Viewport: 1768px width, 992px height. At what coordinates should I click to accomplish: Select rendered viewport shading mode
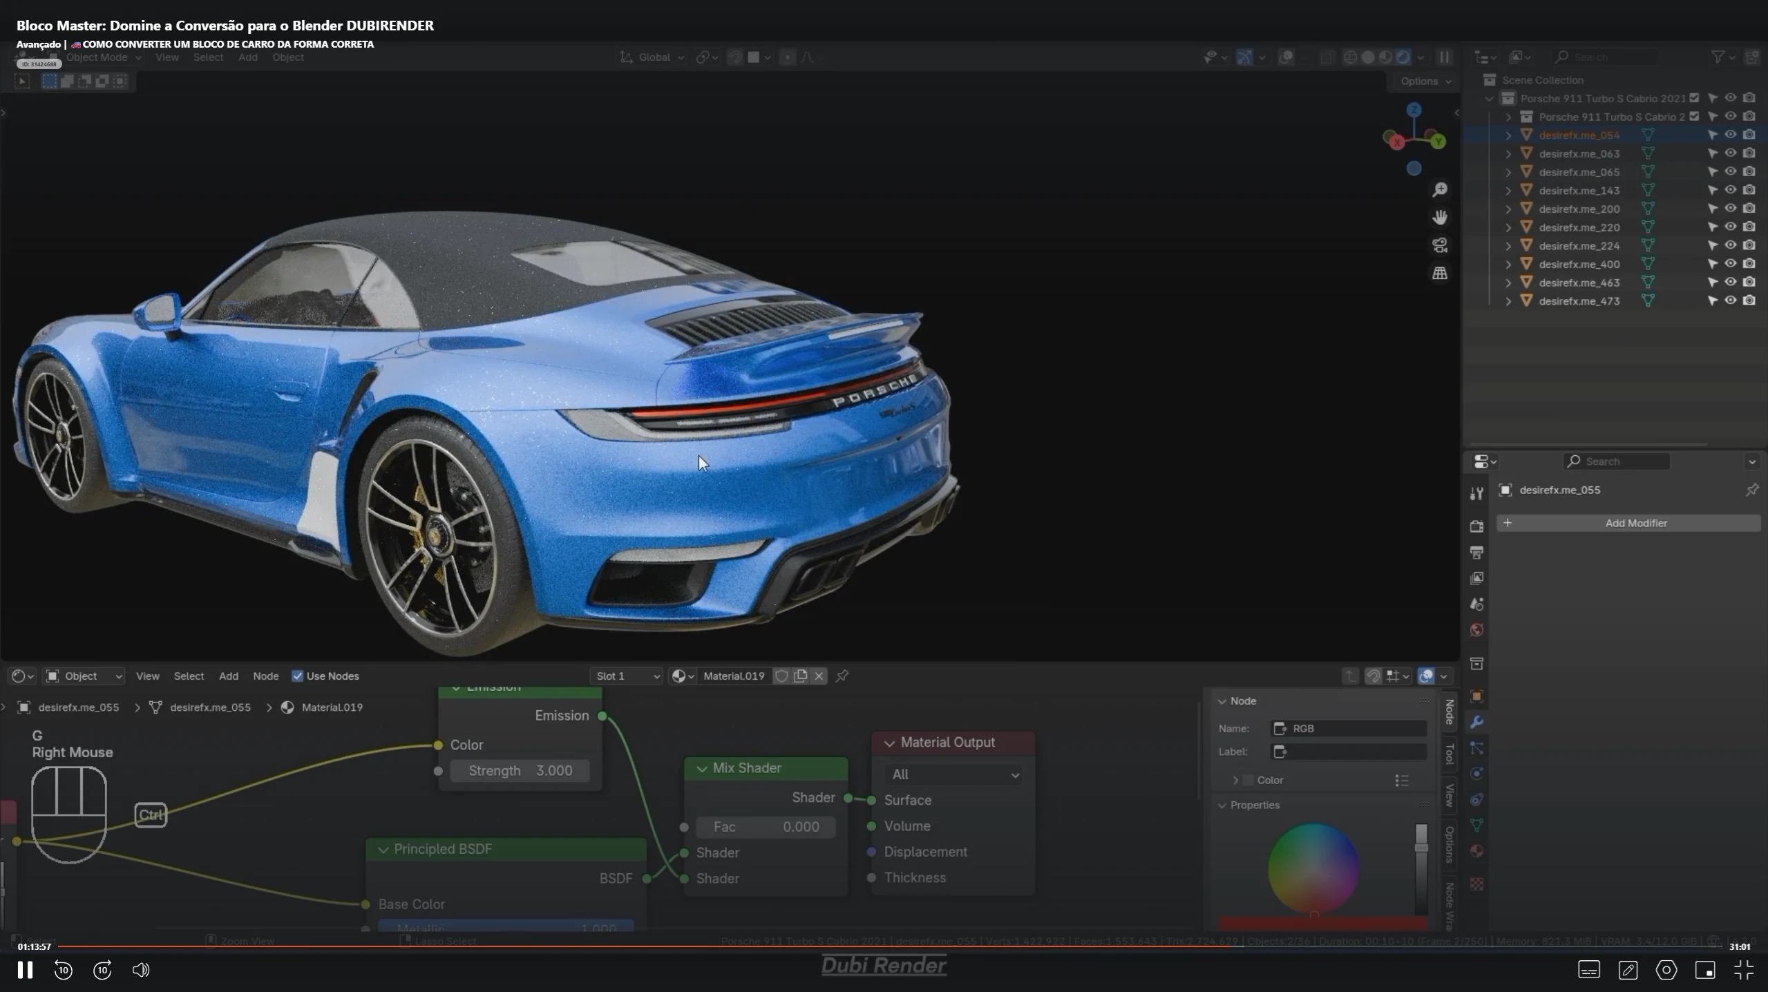1403,57
